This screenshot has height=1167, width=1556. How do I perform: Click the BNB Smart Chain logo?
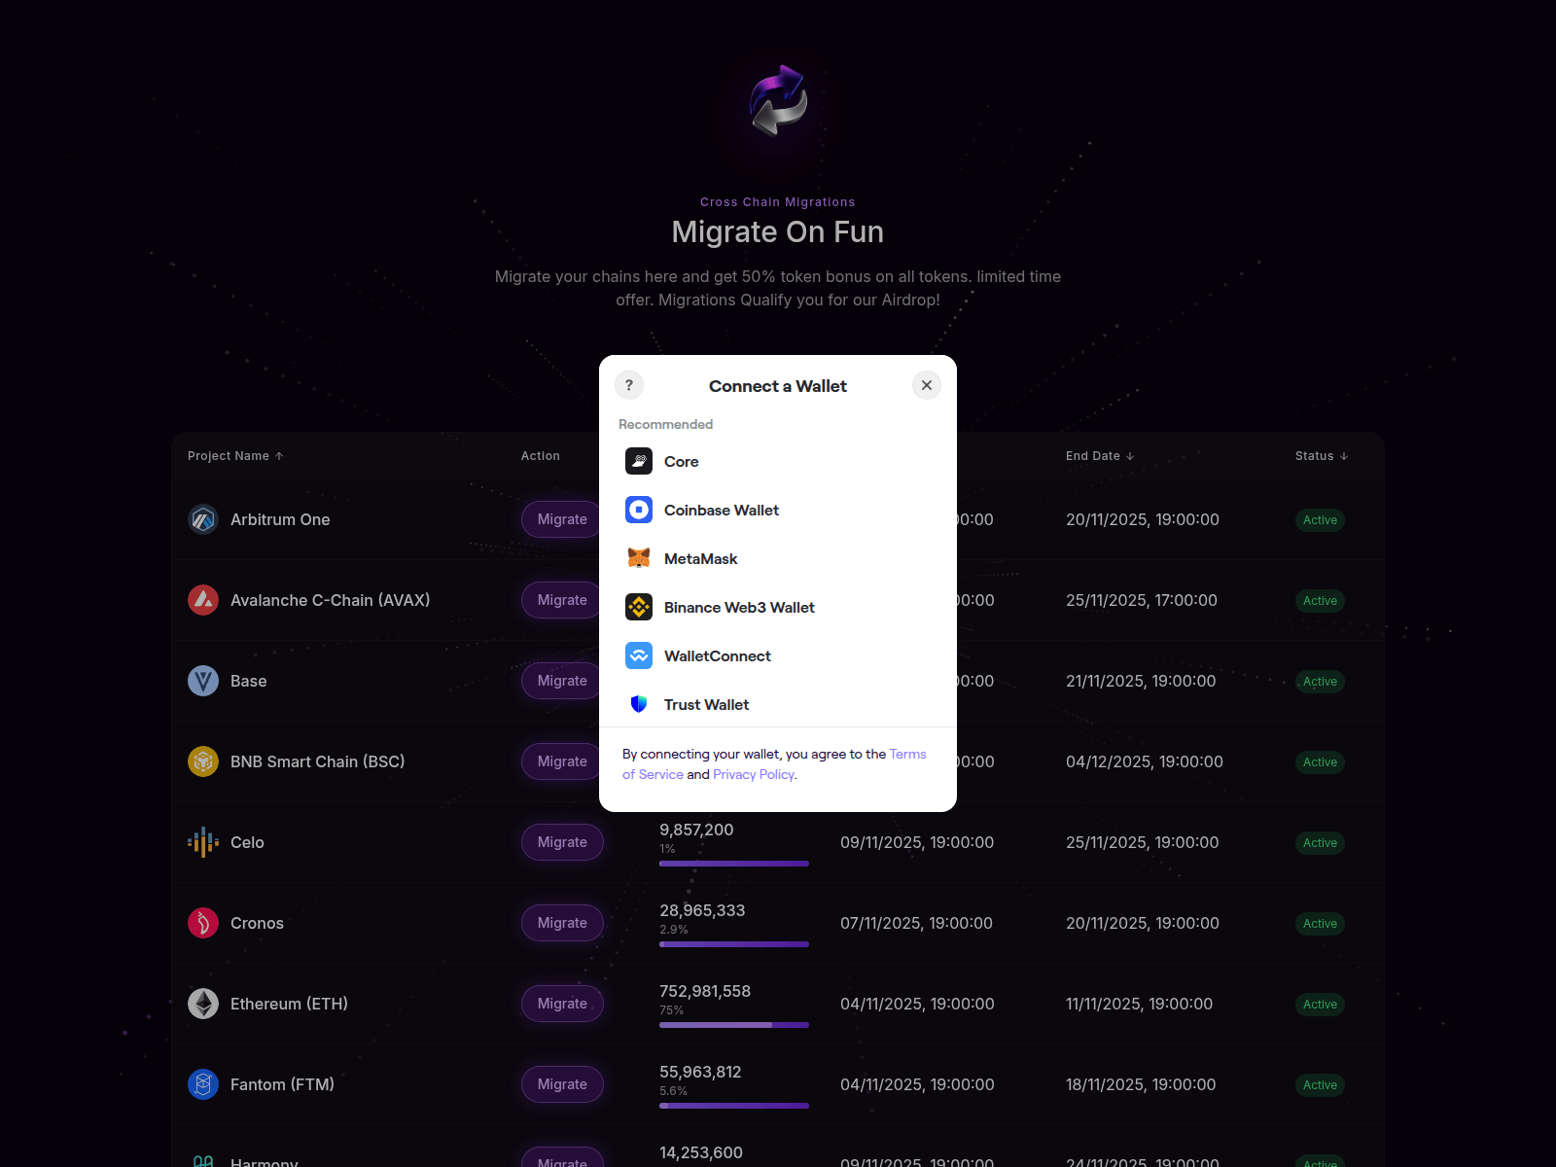tap(203, 761)
